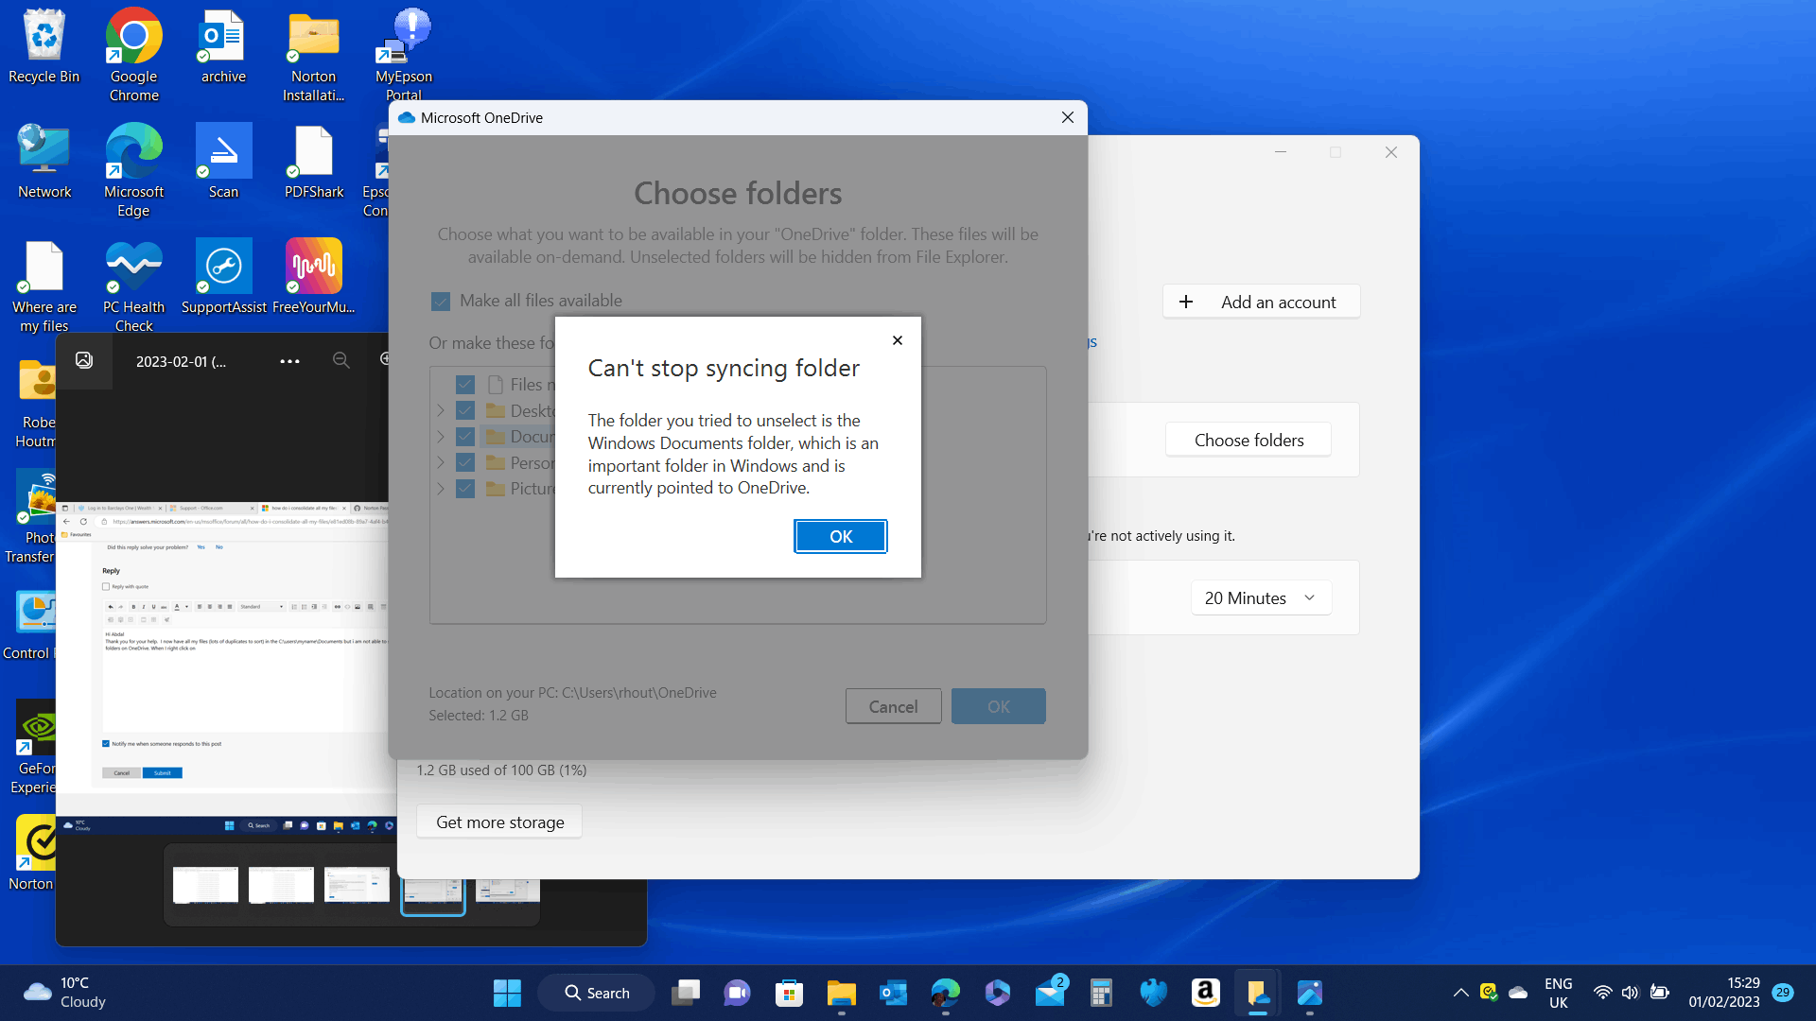Uncheck the Pictures folder checkbox
The height and width of the screenshot is (1021, 1816).
click(x=464, y=489)
